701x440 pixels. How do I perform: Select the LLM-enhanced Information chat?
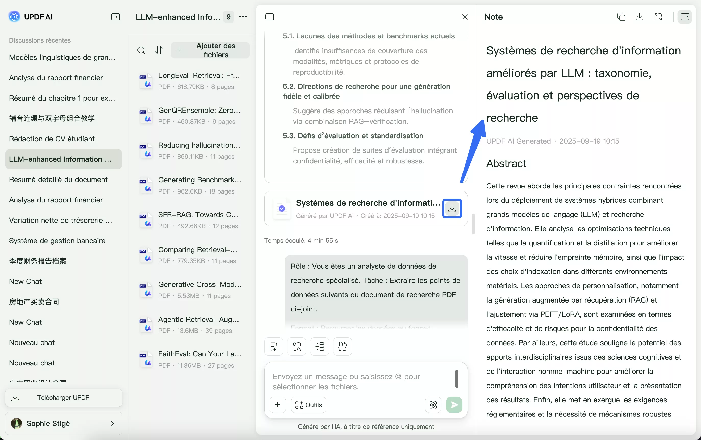click(63, 159)
